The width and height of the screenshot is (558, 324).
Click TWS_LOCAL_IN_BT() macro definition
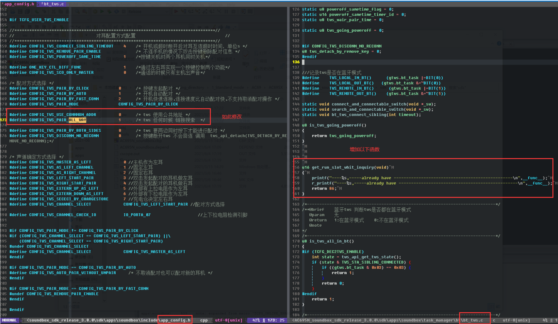point(350,78)
